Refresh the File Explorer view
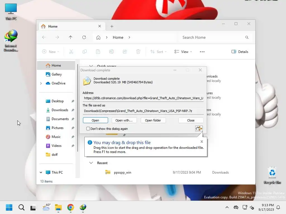The width and height of the screenshot is (286, 214). 84,37
